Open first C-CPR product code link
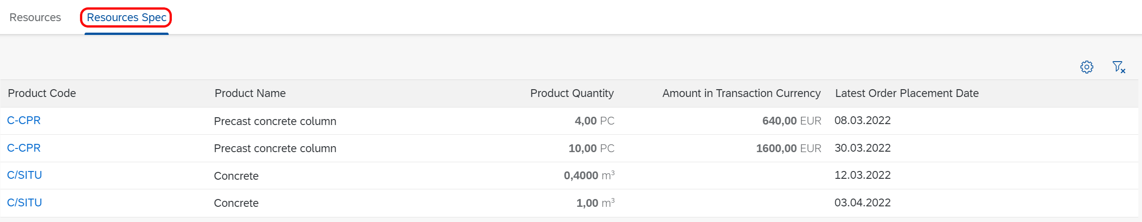Viewport: 1142px width, 222px height. 24,120
